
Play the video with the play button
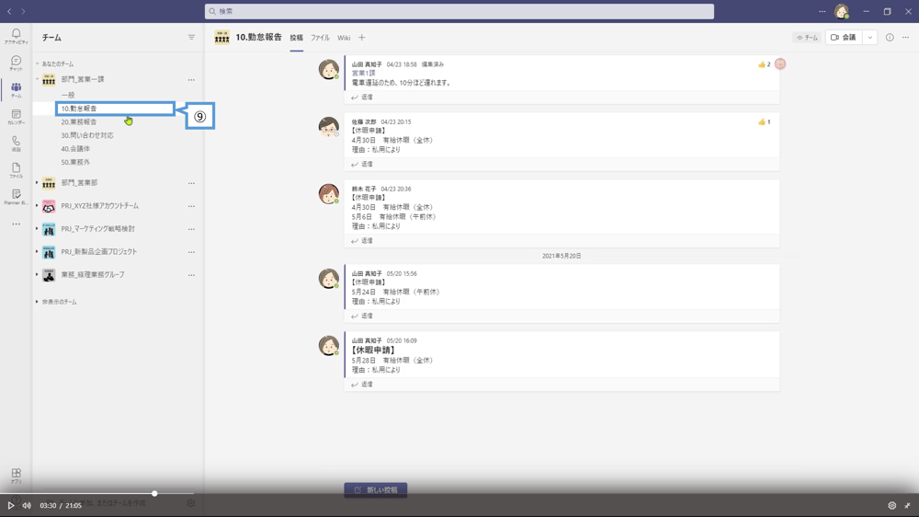point(10,505)
